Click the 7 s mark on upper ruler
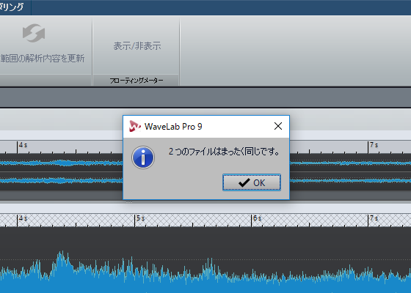This screenshot has height=293, width=411. 374,145
